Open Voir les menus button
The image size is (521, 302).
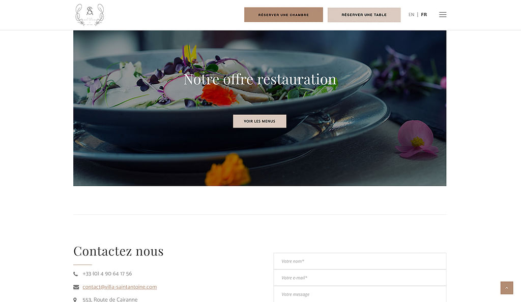(x=259, y=121)
